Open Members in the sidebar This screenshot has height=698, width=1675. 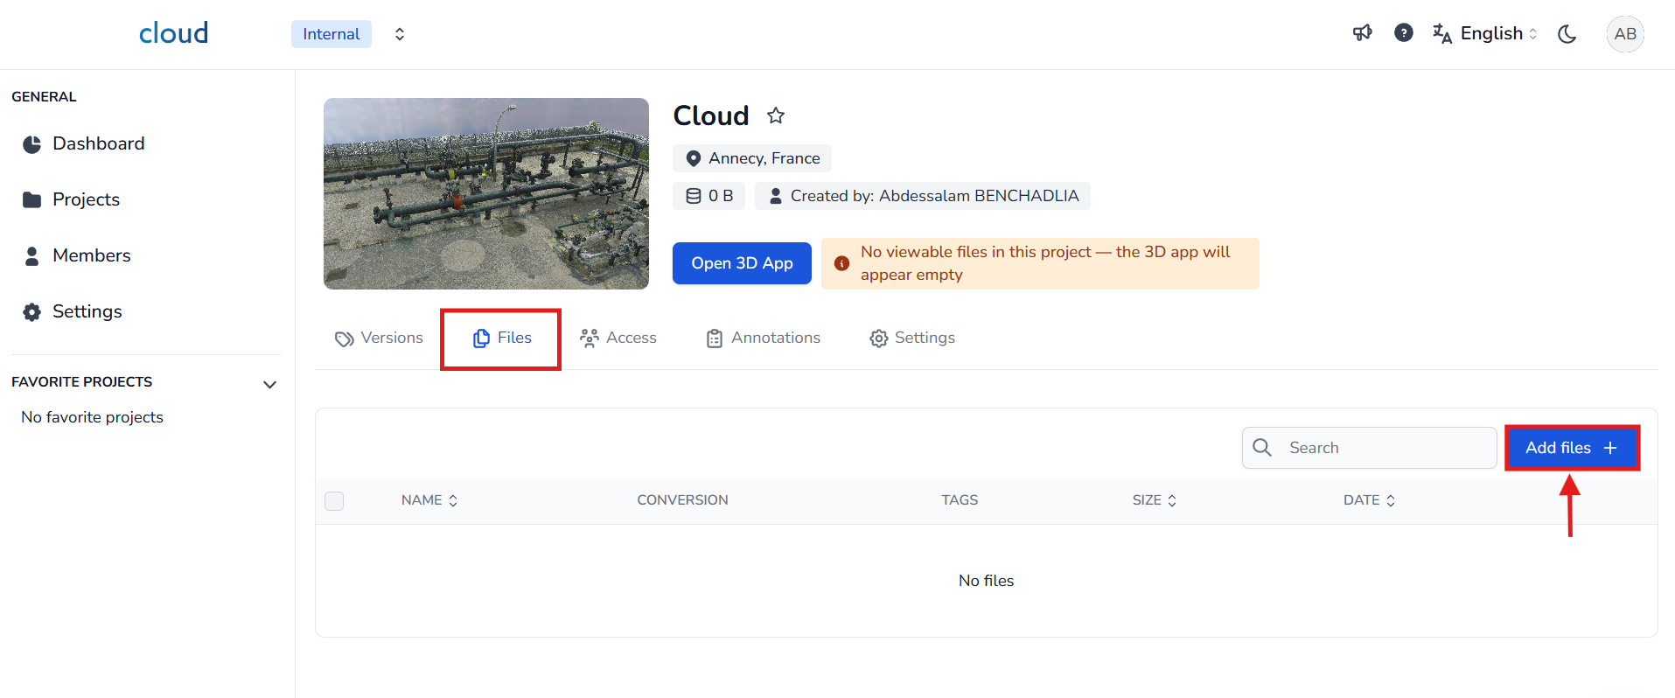[91, 255]
